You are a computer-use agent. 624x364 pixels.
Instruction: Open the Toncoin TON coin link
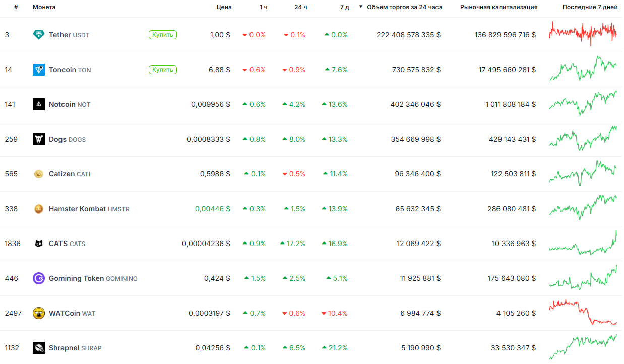click(70, 70)
